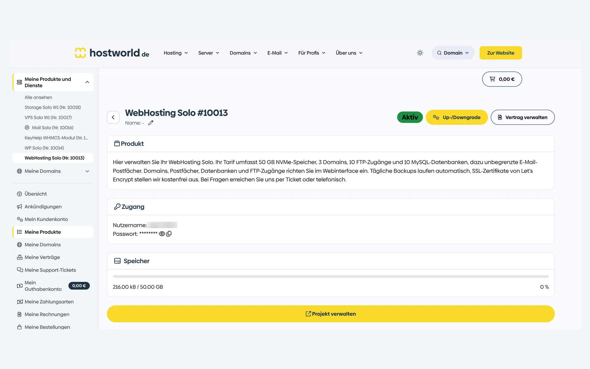The width and height of the screenshot is (590, 369).
Task: Open Meine Bestellungen
Action: tap(47, 327)
